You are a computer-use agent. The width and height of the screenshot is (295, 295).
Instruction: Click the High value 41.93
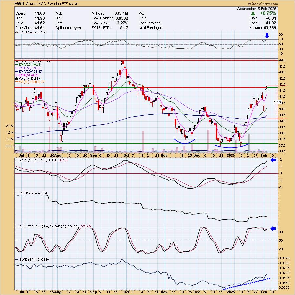click(40, 18)
